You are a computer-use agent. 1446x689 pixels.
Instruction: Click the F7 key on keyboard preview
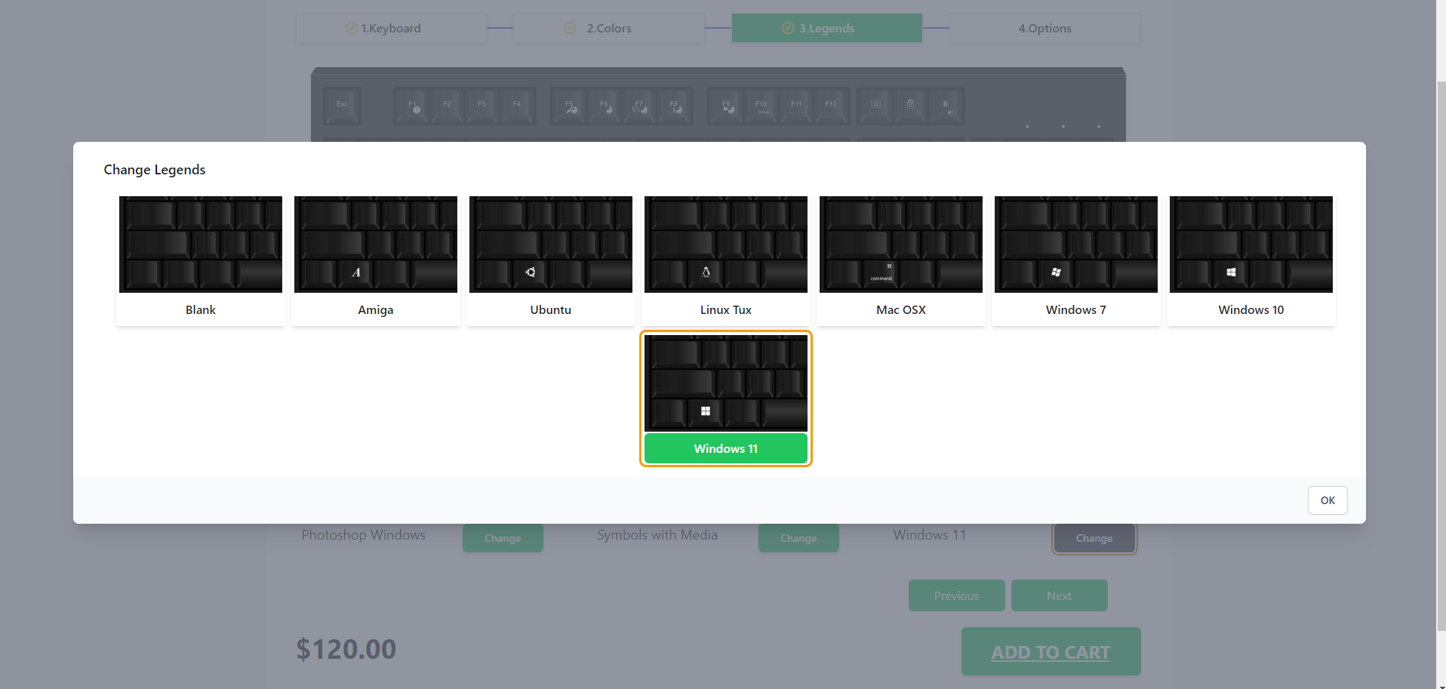click(639, 106)
